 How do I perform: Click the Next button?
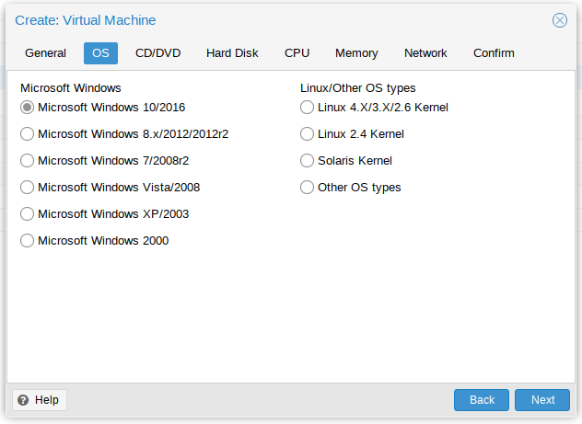[542, 400]
